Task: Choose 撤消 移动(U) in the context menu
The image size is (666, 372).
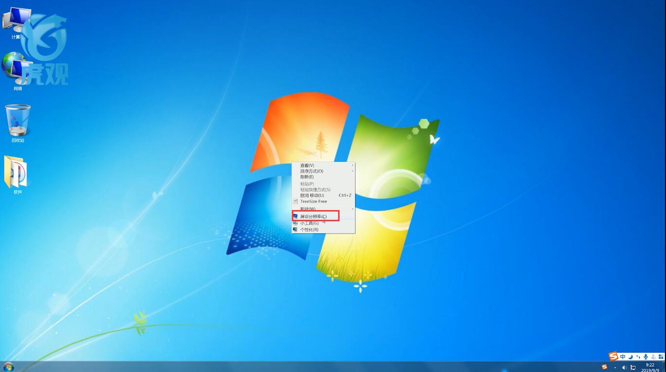Action: [323, 195]
